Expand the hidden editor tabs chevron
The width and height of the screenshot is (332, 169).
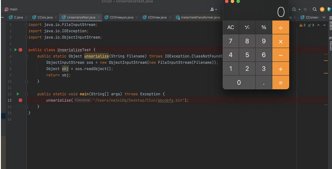pos(324,17)
